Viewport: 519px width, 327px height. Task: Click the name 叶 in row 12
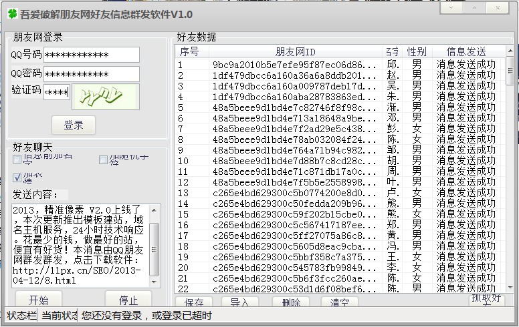coord(393,182)
